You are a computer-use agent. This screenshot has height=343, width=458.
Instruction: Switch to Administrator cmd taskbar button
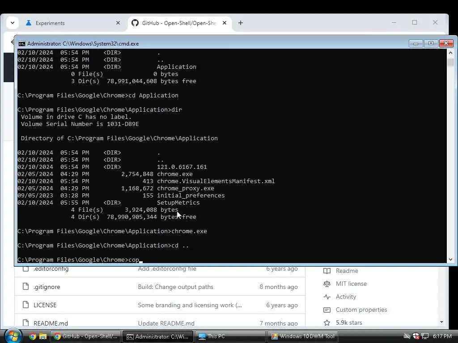pos(158,336)
